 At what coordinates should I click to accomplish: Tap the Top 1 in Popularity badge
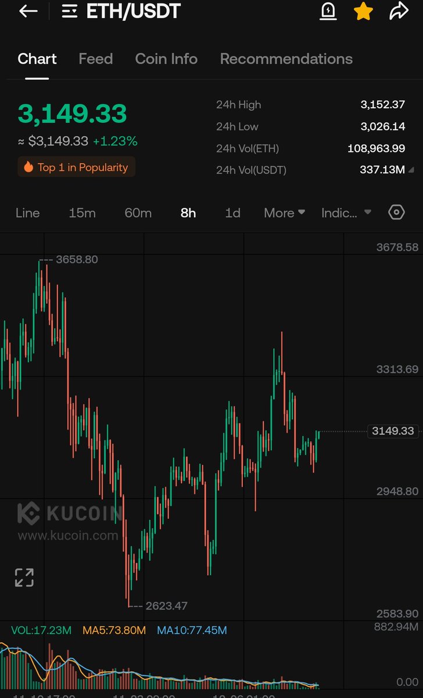[x=76, y=168]
